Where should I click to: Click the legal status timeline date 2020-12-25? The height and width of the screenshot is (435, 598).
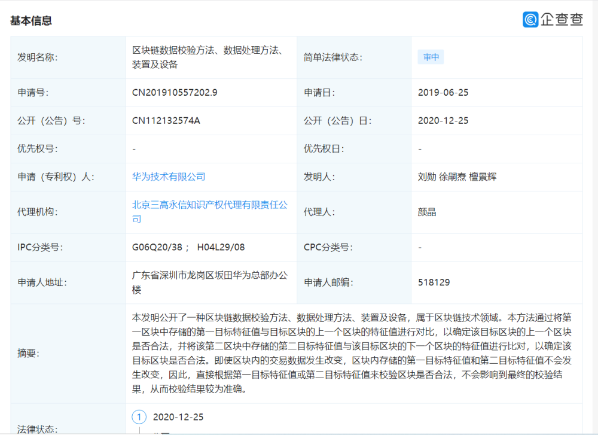coord(178,418)
